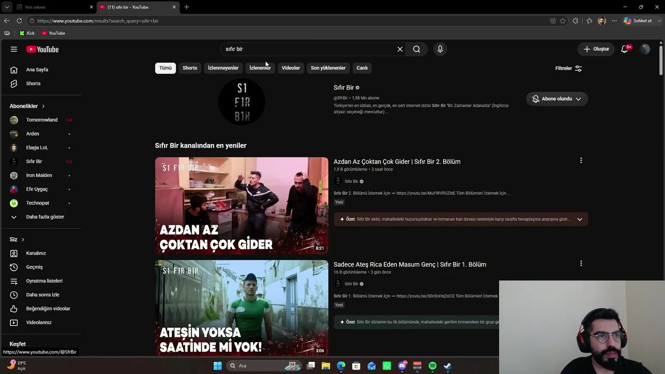
Task: Open the Abone olundu subscription dropdown
Action: 557,99
